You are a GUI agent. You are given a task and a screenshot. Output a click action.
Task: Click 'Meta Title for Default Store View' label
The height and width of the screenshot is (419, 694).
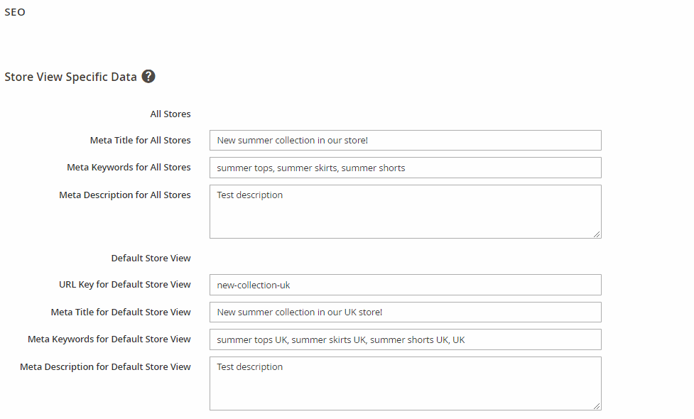pyautogui.click(x=121, y=312)
